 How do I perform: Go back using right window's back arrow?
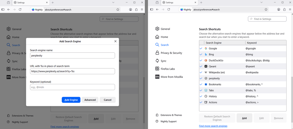pos(157,9)
